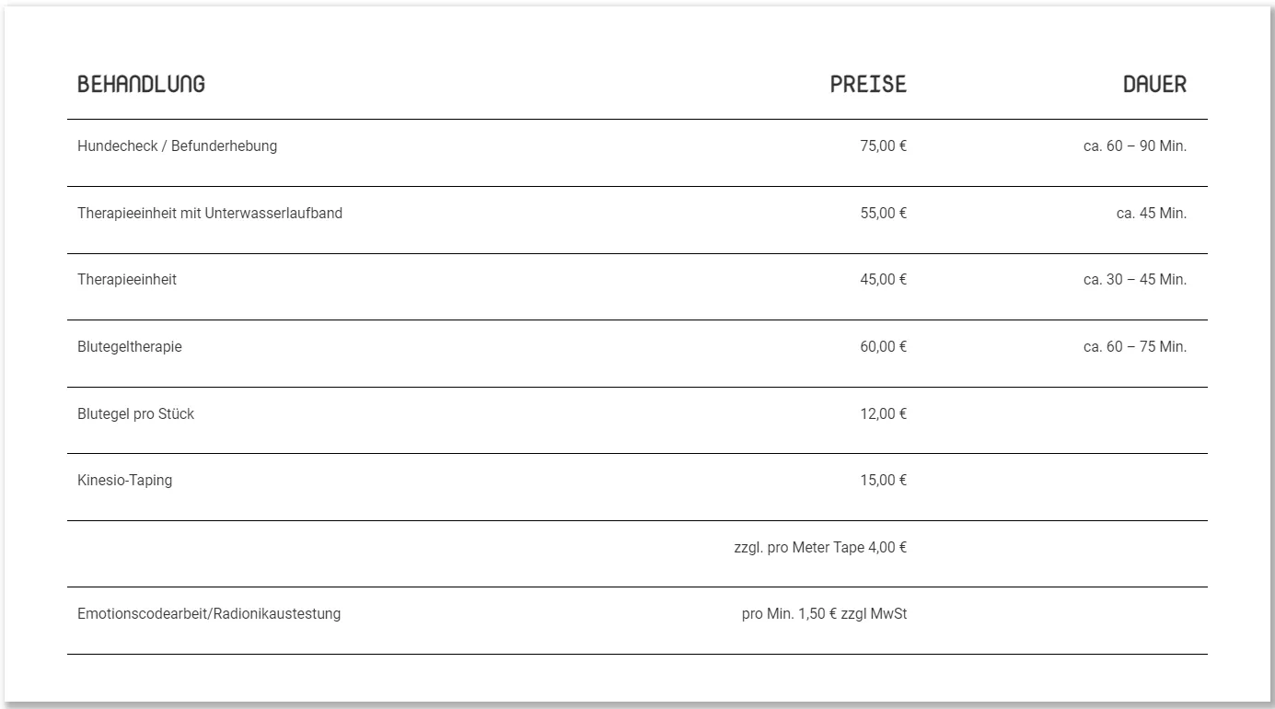Click the 75,00 € price
1275x709 pixels.
pos(884,145)
